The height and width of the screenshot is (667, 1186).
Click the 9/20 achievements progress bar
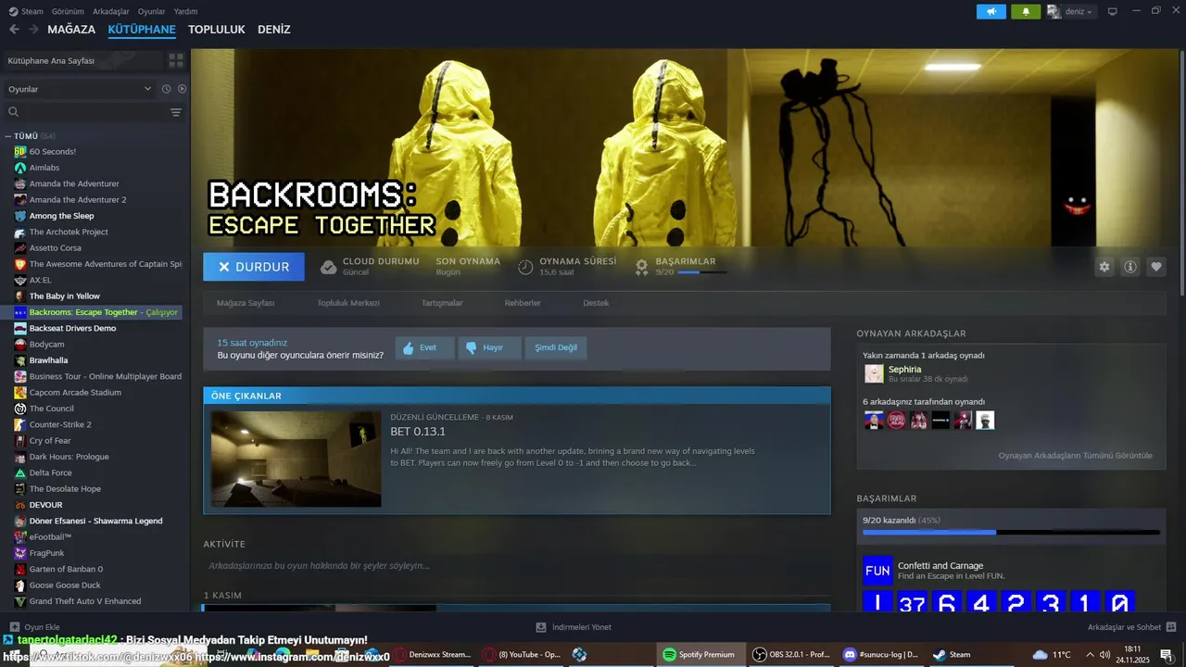pyautogui.click(x=1011, y=533)
